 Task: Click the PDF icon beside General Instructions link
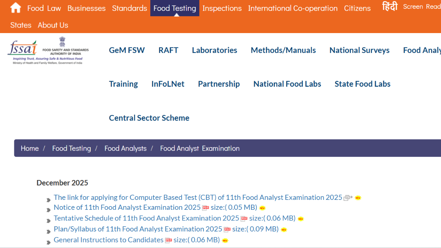tap(168, 240)
